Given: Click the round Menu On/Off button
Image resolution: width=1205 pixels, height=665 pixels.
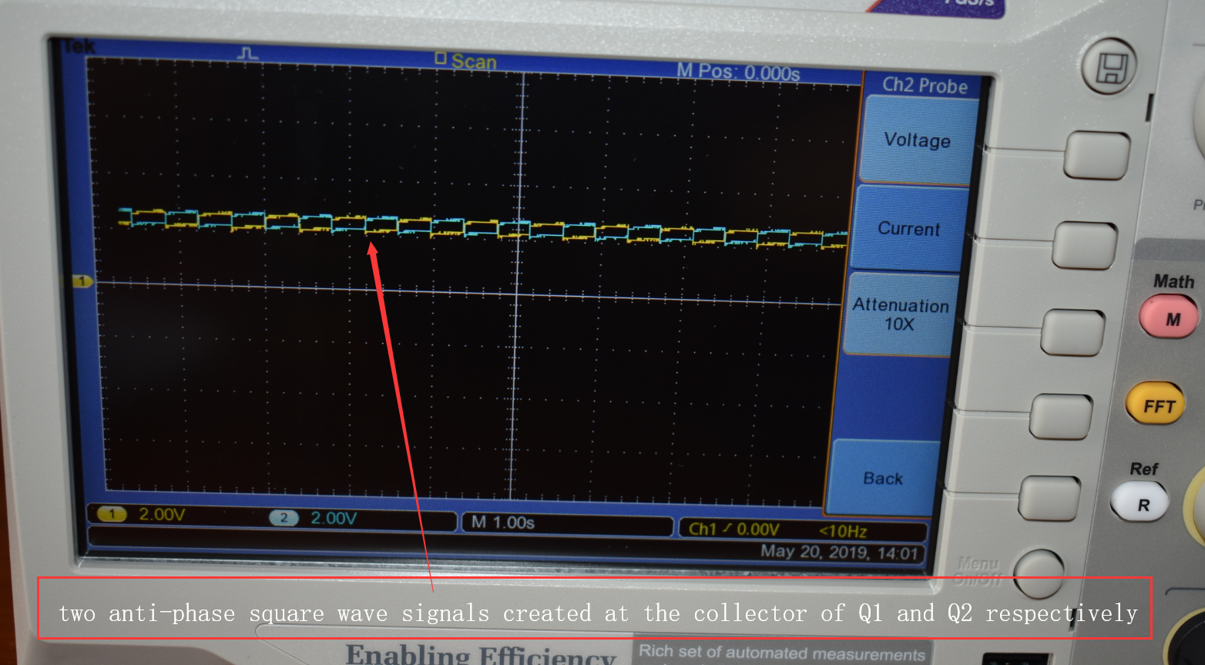Looking at the screenshot, I should [x=1039, y=574].
